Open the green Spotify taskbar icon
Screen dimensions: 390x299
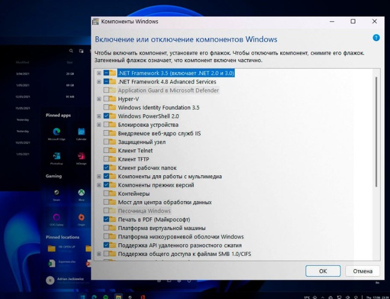(106, 297)
